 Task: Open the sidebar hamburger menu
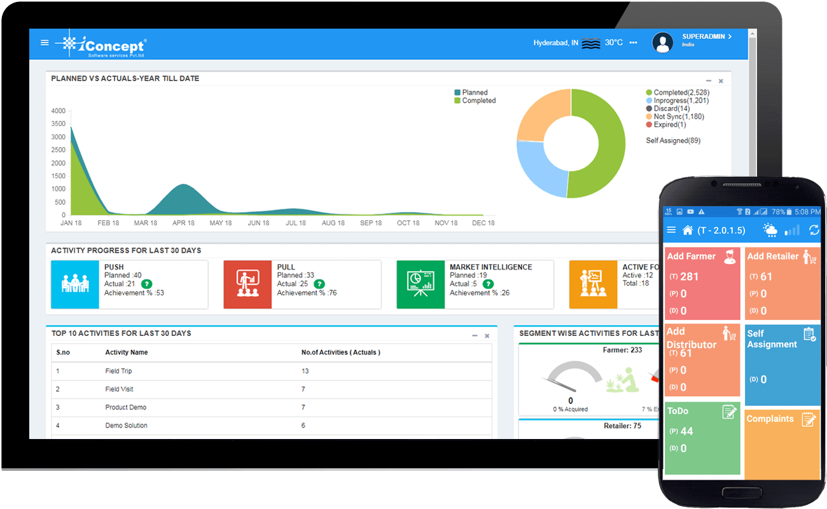[45, 43]
